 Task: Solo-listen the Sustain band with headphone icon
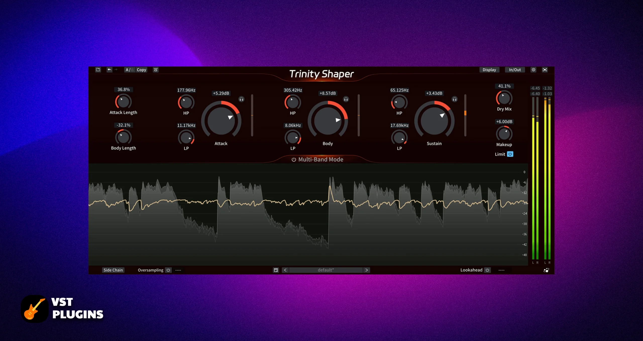pyautogui.click(x=455, y=99)
